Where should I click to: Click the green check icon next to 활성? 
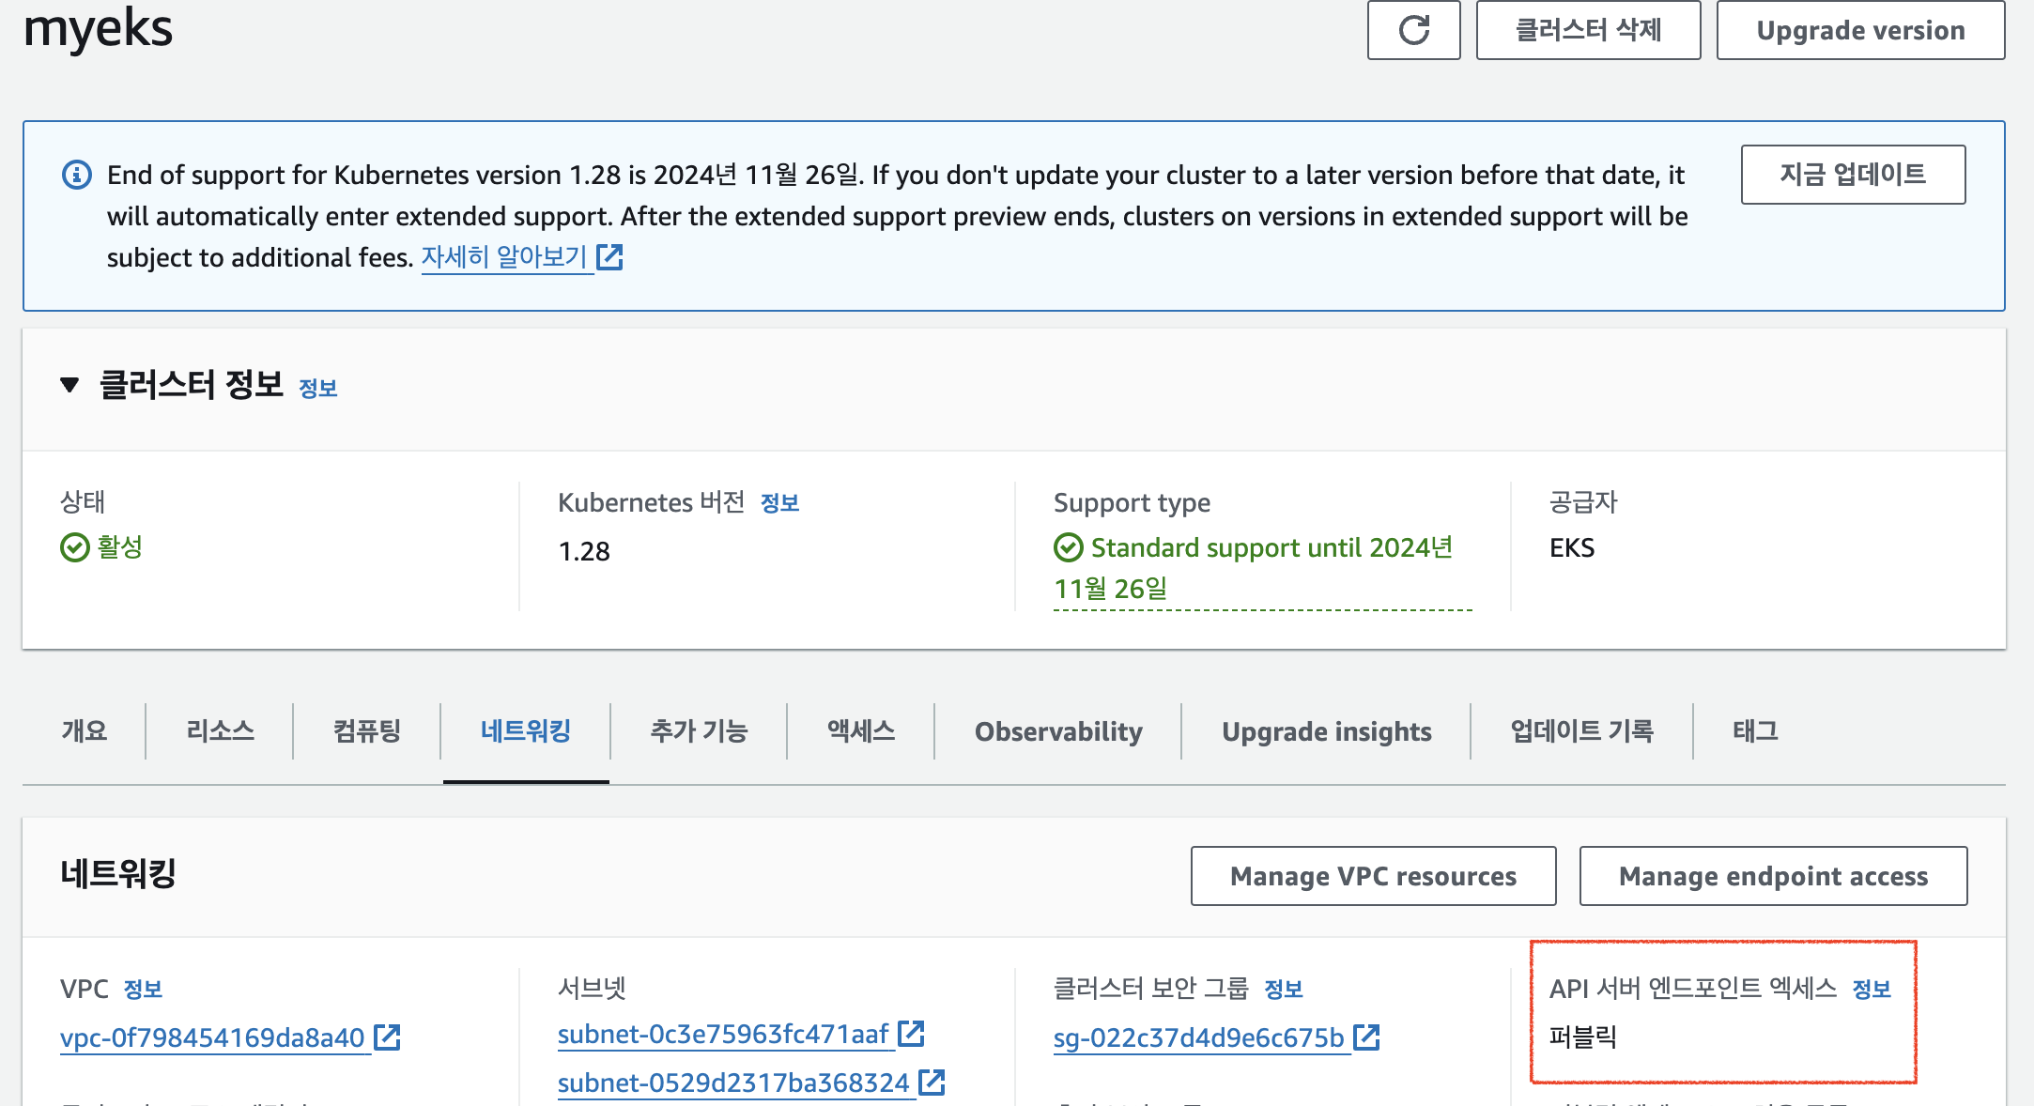74,547
